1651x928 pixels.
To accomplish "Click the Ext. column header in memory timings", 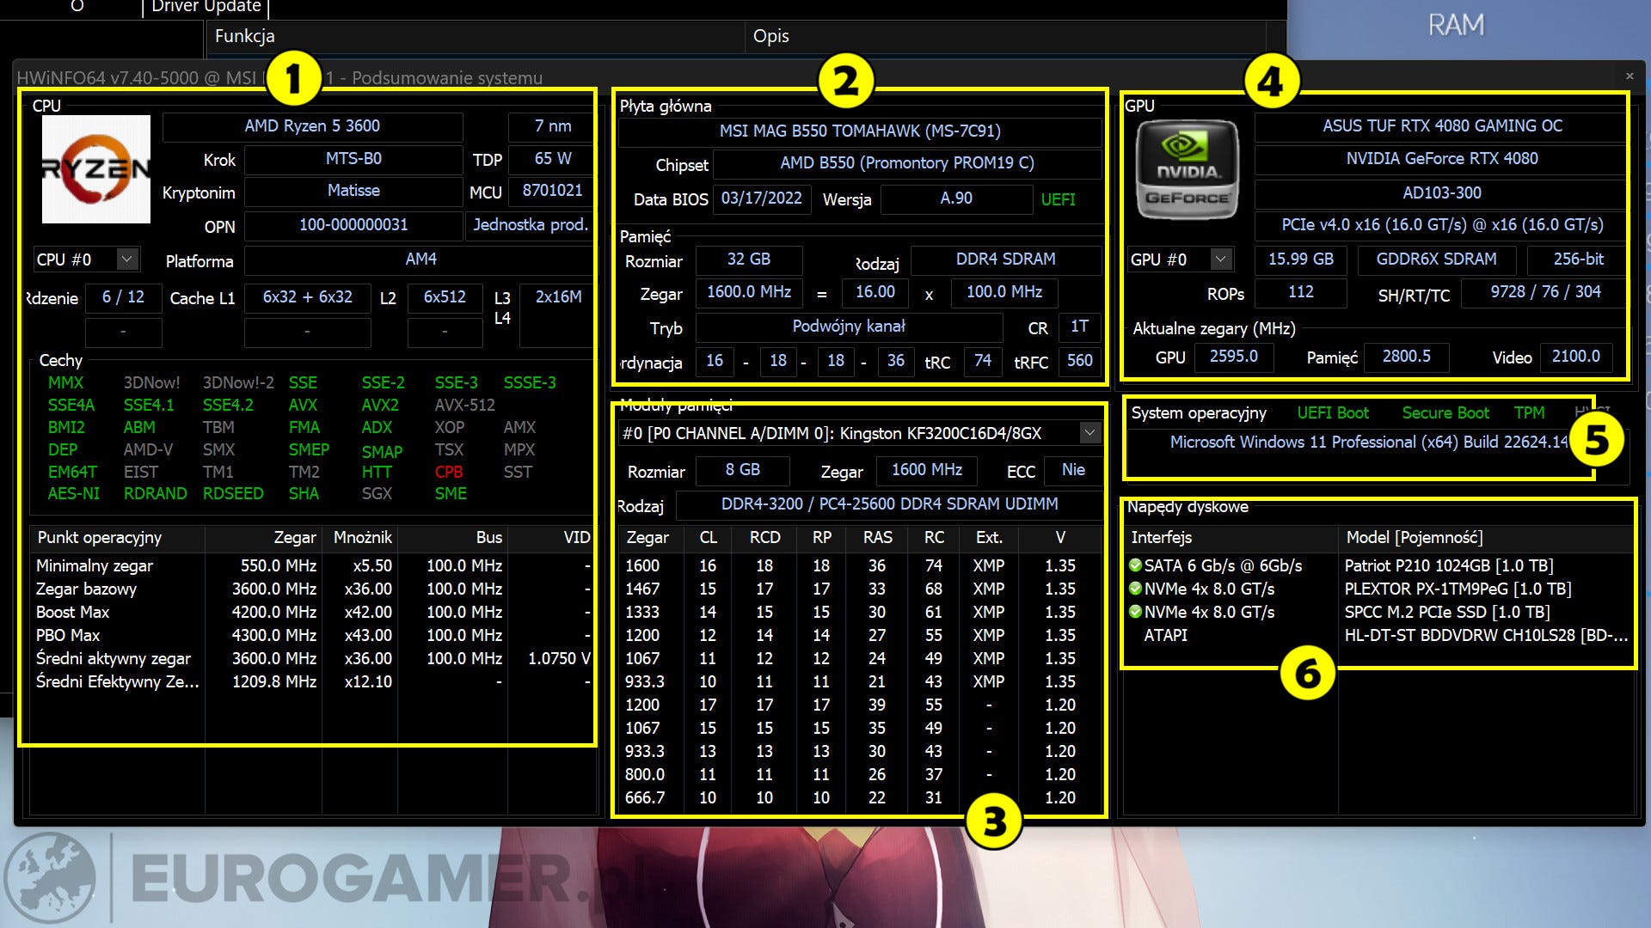I will (x=989, y=538).
